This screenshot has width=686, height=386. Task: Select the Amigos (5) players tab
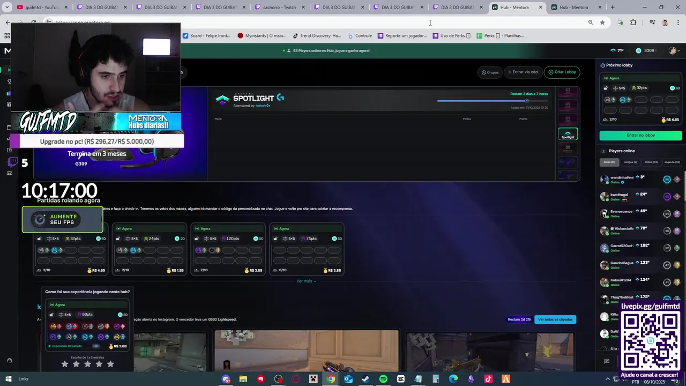coord(630,162)
